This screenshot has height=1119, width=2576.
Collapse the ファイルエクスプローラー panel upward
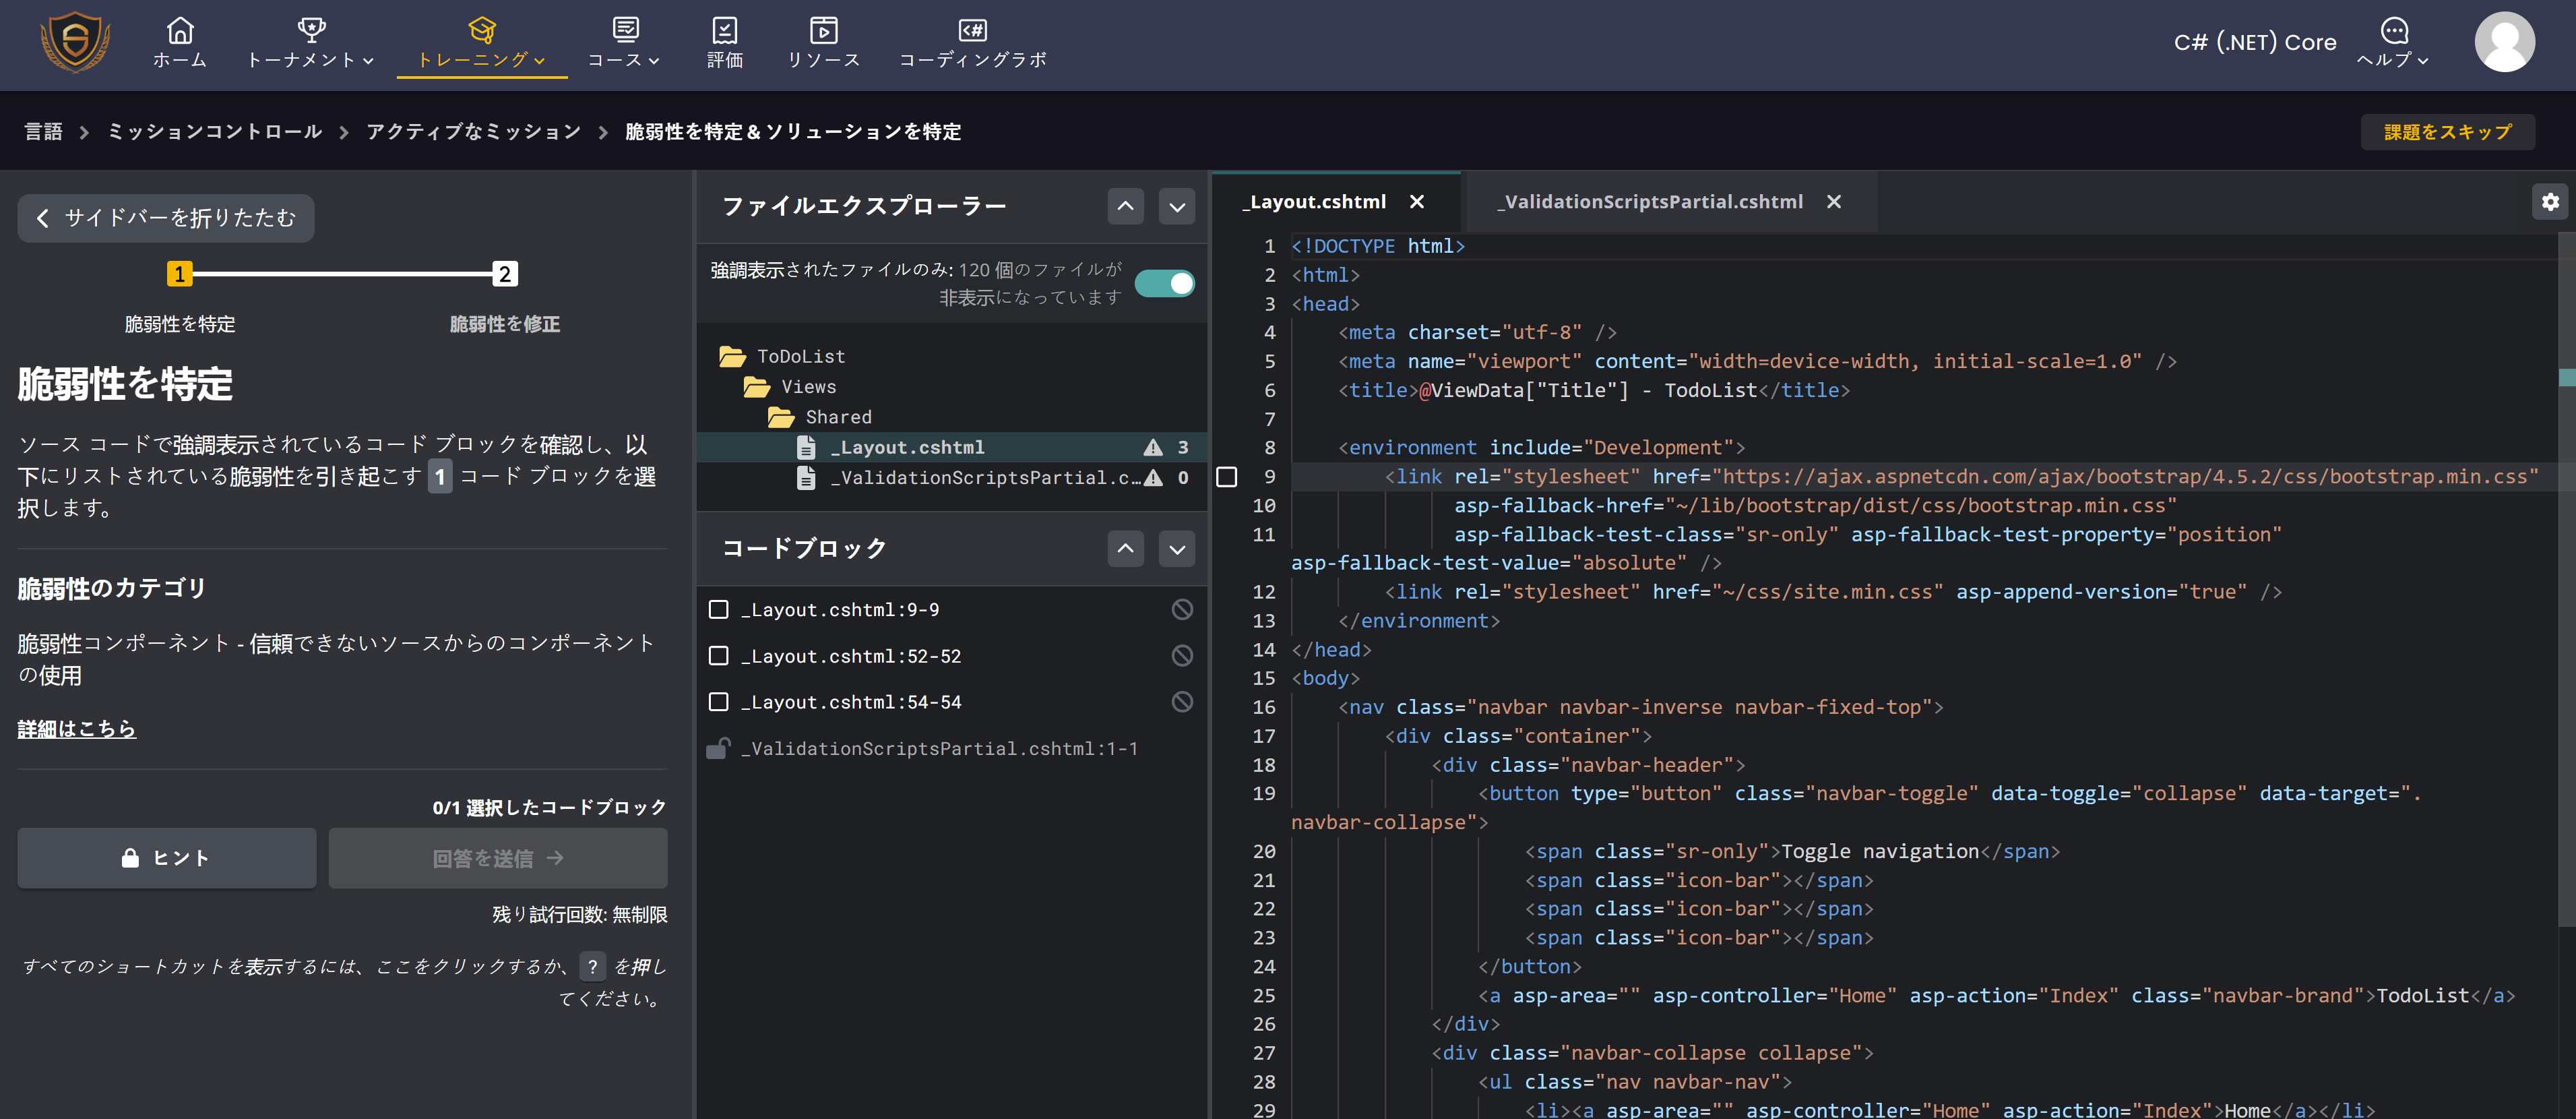[x=1125, y=207]
